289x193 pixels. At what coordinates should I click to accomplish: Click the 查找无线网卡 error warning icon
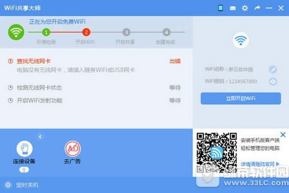[11, 61]
